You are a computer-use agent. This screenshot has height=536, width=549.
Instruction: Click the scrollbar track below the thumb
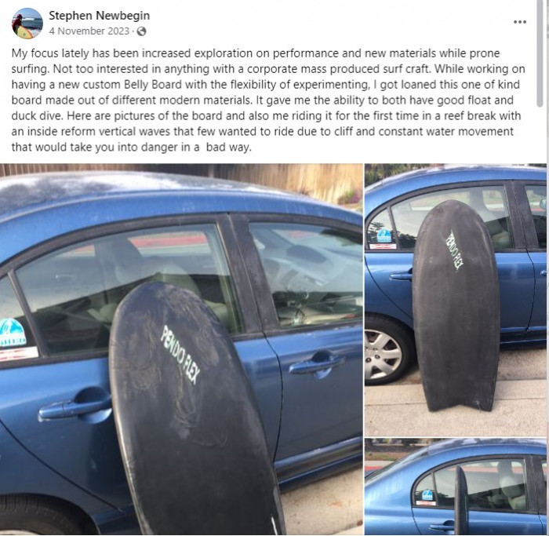(x=540, y=315)
